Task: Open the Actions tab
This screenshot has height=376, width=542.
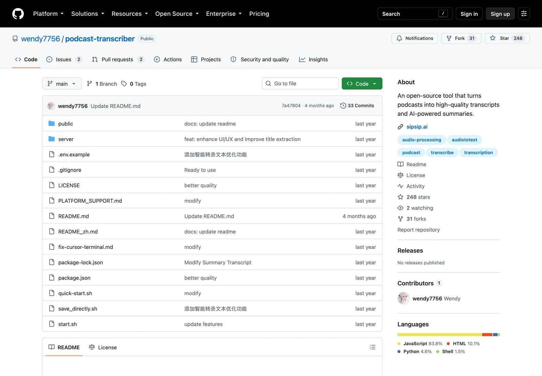Action: pos(168,60)
